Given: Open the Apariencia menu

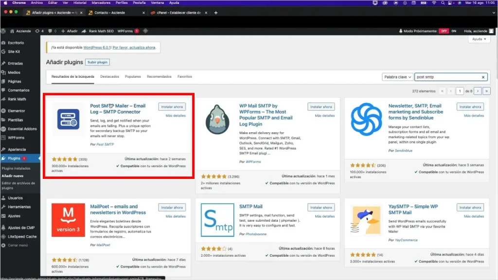Looking at the screenshot, I should (x=17, y=150).
